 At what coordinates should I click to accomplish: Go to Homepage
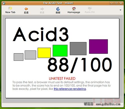pyautogui.click(x=74, y=10)
